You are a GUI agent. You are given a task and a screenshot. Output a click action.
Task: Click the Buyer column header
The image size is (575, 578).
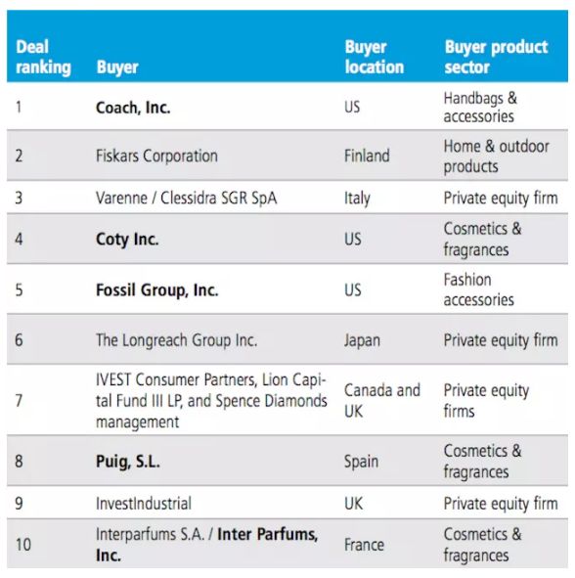pyautogui.click(x=117, y=67)
